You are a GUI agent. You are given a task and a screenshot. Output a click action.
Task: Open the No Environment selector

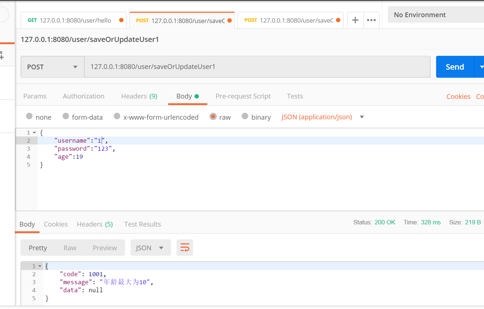pos(419,15)
